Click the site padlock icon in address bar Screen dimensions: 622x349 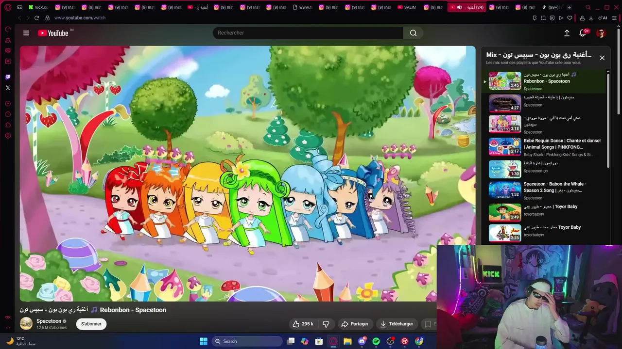(x=47, y=18)
